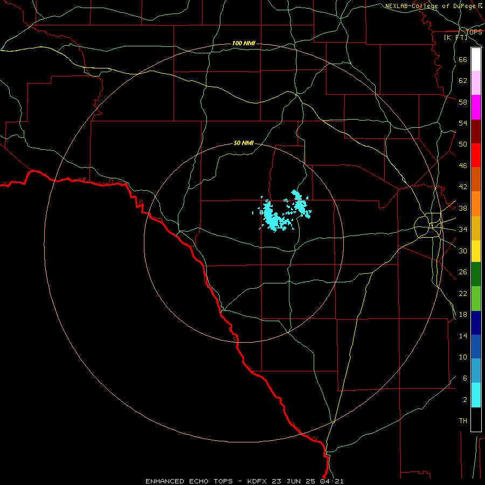485x485 pixels.
Task: Click the legend value 38
Action: 463,208
